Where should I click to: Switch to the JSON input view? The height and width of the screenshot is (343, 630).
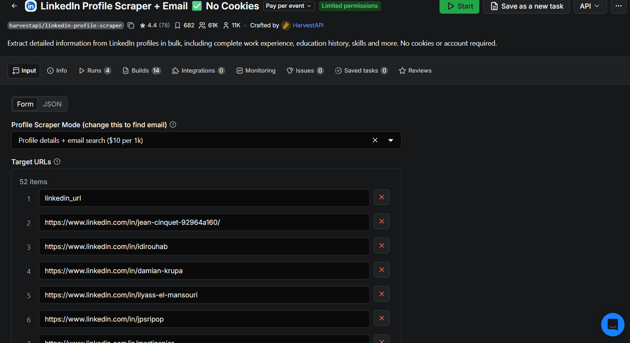[52, 104]
